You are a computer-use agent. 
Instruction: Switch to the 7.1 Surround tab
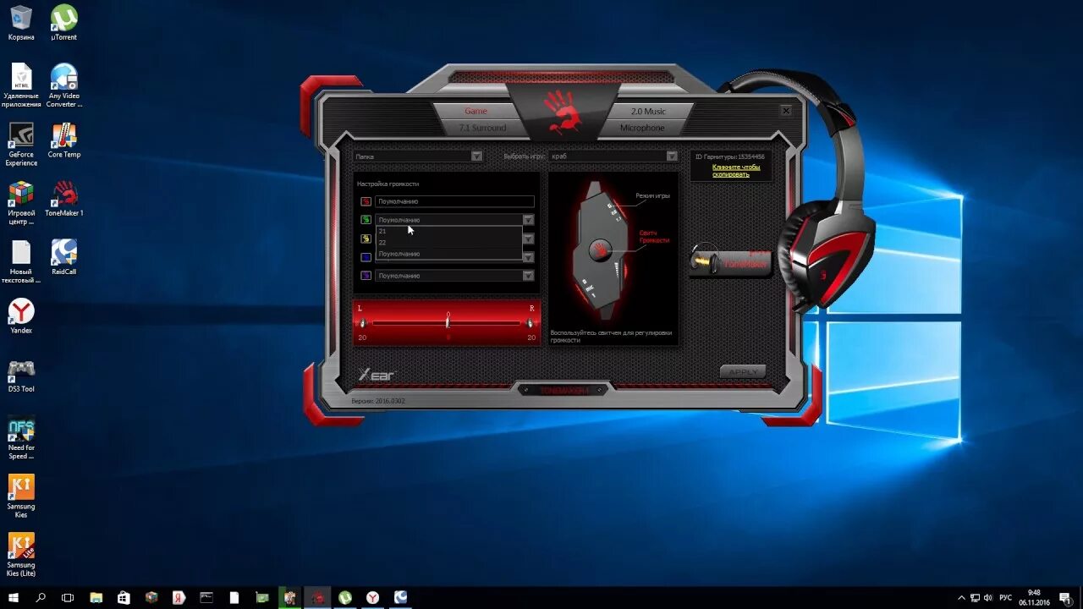(482, 127)
